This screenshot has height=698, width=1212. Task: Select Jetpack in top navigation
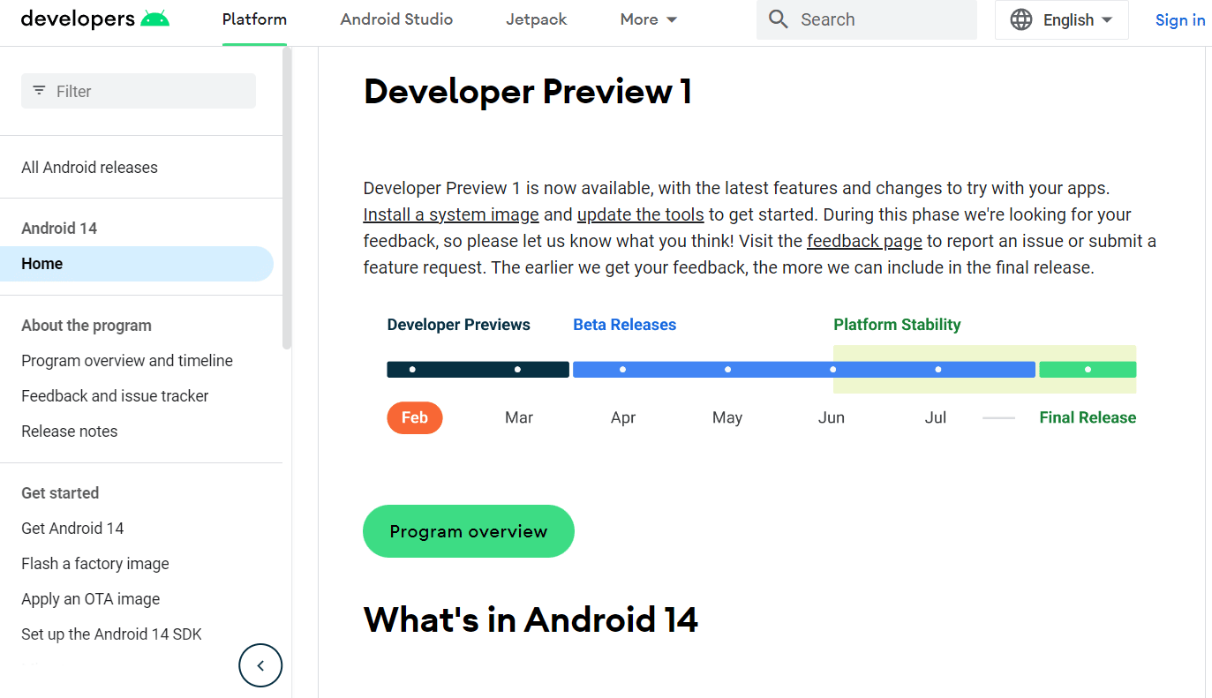536,19
